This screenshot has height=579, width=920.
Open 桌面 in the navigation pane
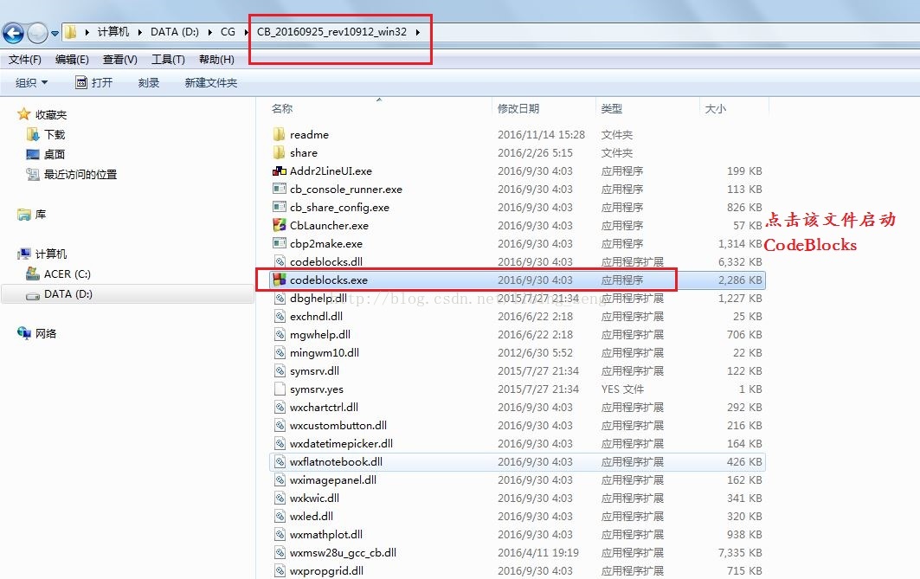click(x=55, y=154)
